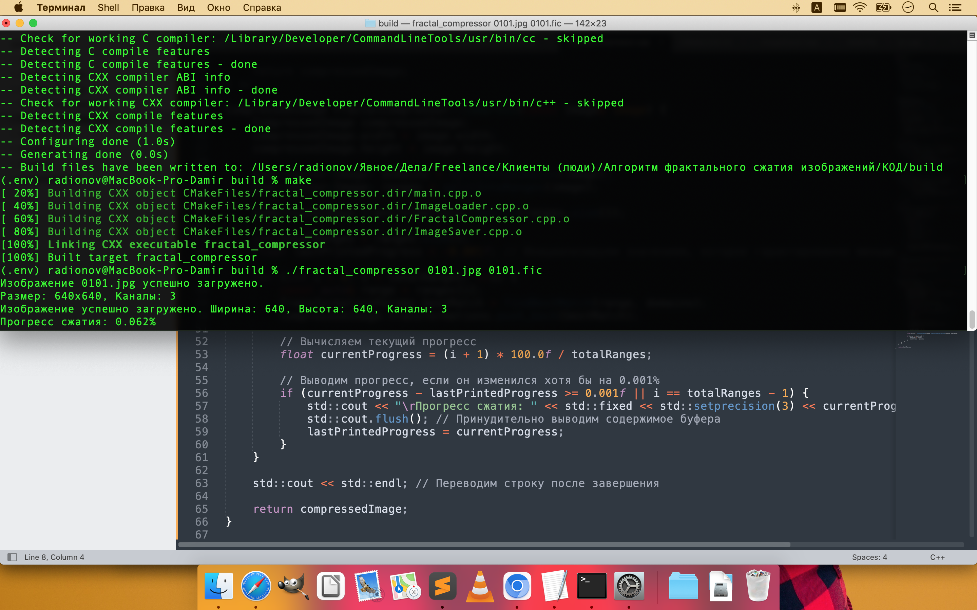Open Maps from the Dock
977x610 pixels.
tap(405, 586)
